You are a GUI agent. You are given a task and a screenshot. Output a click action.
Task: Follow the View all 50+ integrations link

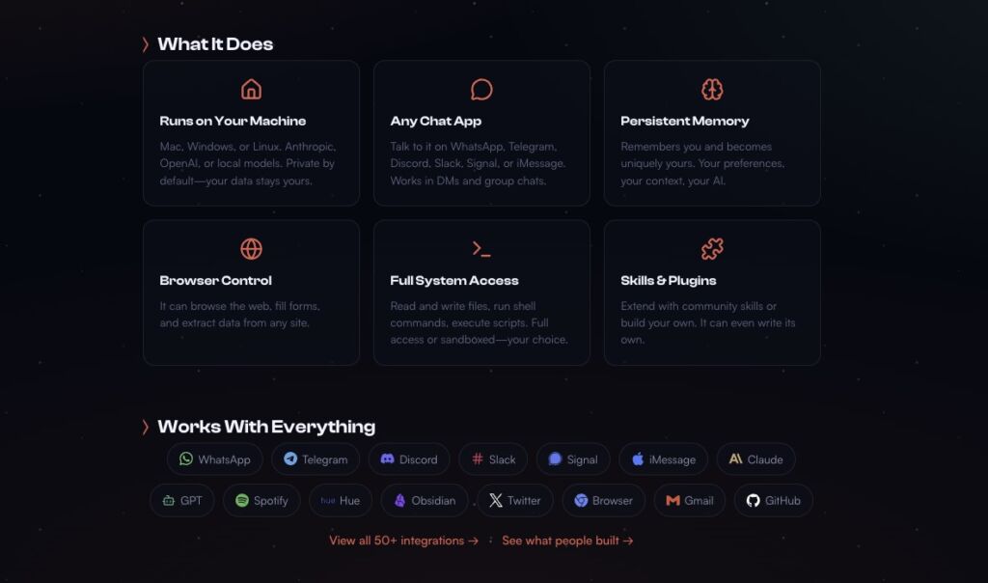(x=403, y=541)
